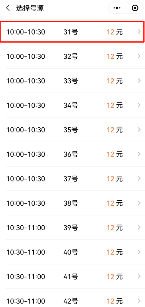Screen dimensions: 145x307
Task: Click the 选择号源 page title
Action: [x=30, y=8]
